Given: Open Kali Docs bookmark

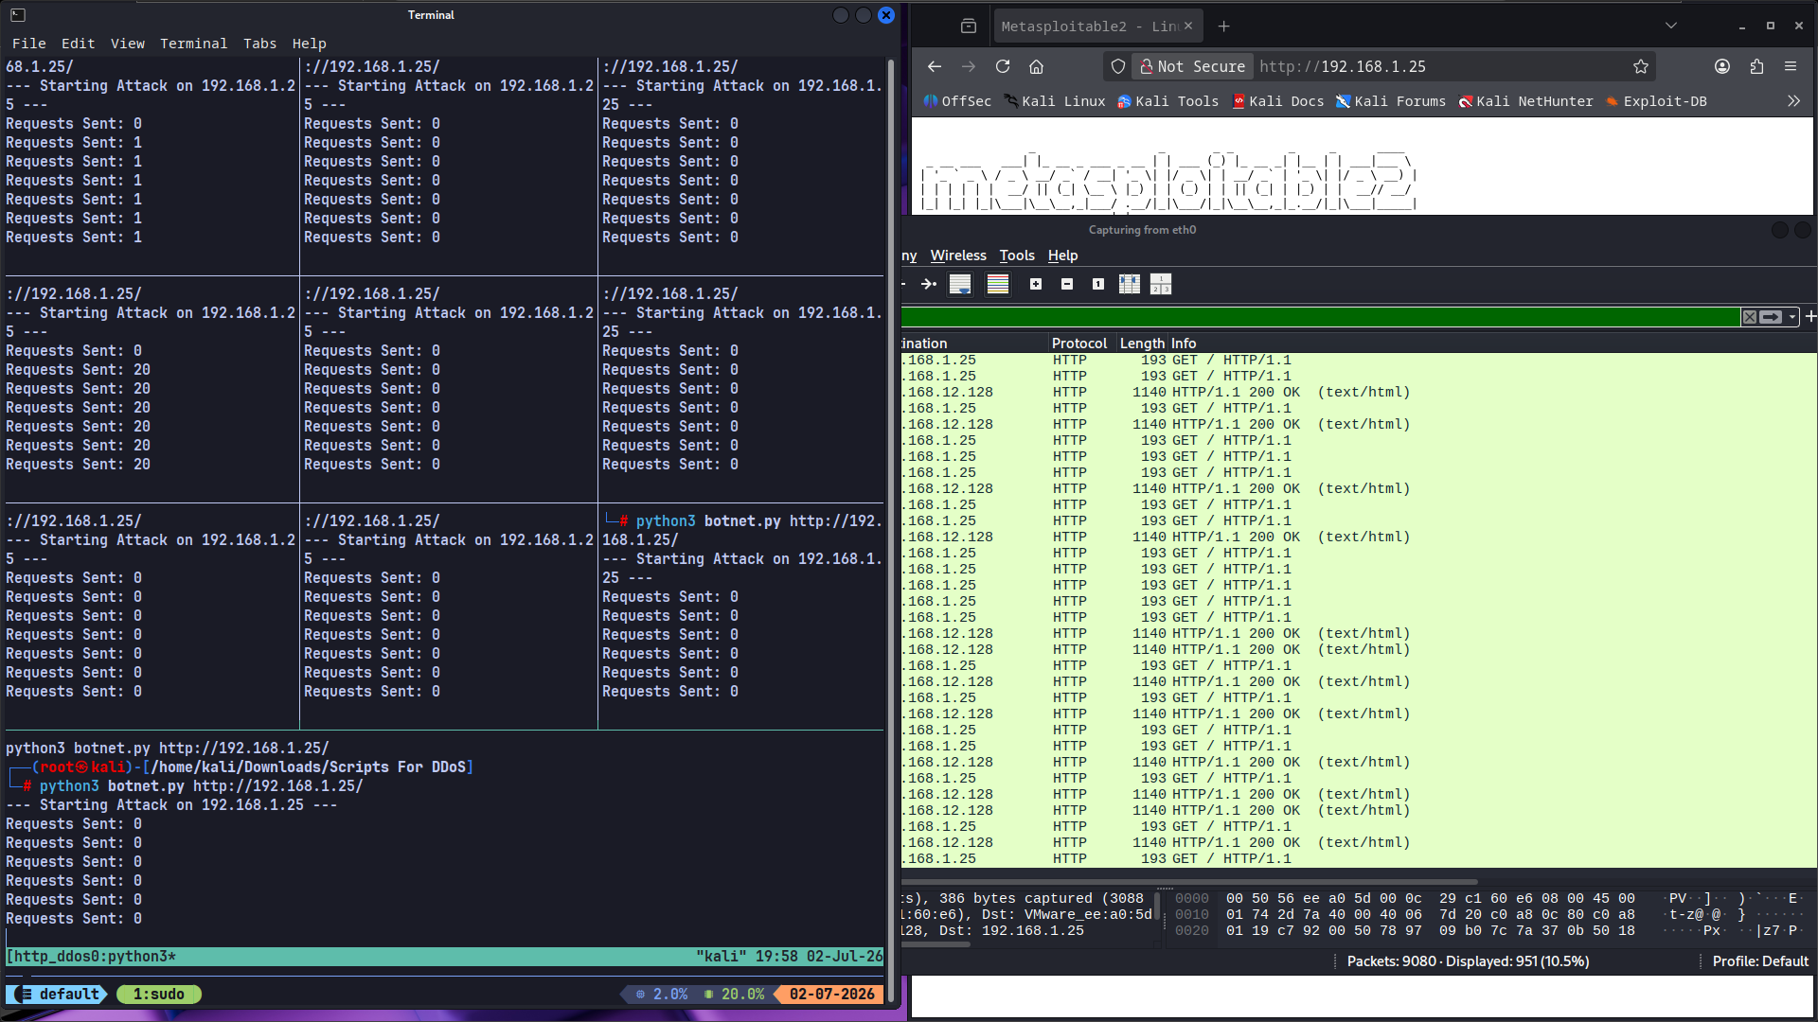Looking at the screenshot, I should coord(1277,101).
